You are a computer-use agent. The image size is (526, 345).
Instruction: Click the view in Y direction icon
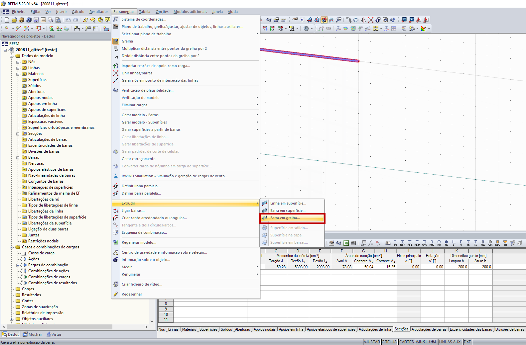pos(265,29)
